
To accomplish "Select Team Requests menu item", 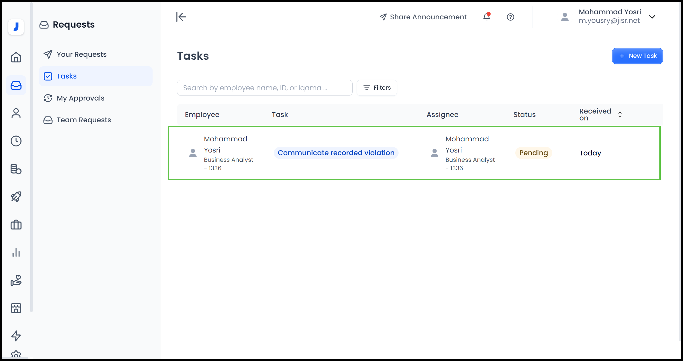I will click(x=84, y=120).
